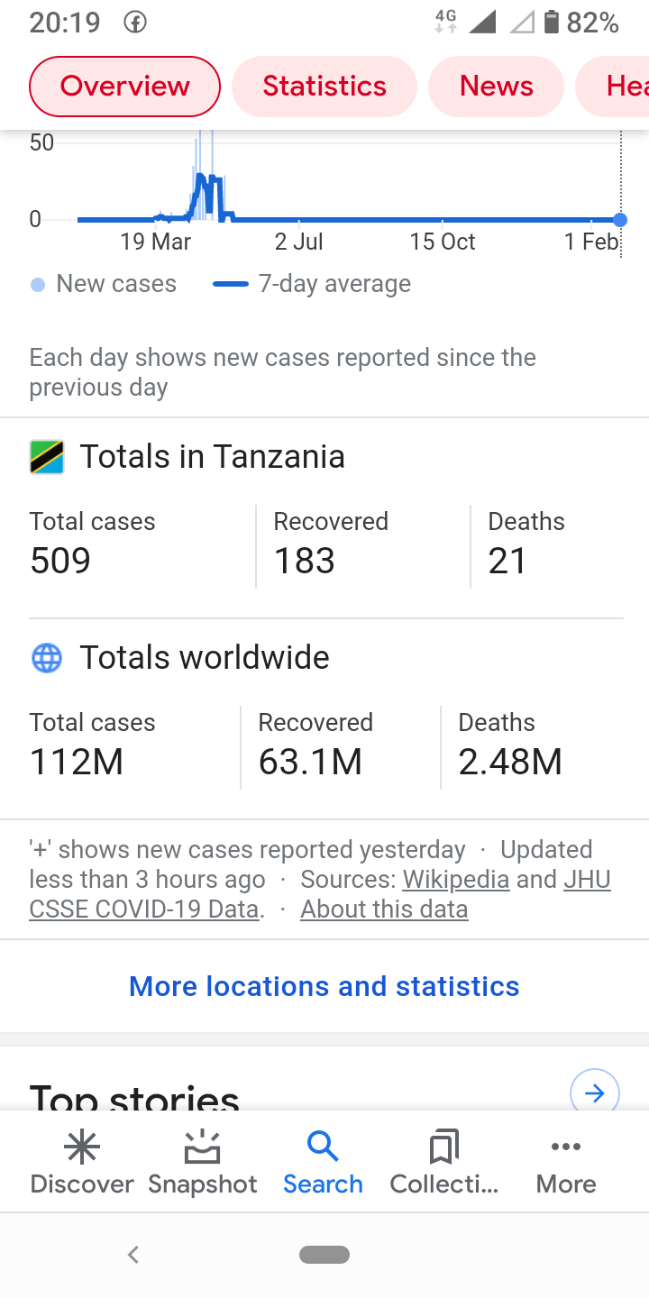Image resolution: width=649 pixels, height=1298 pixels.
Task: Open the About this data link
Action: pos(384,909)
